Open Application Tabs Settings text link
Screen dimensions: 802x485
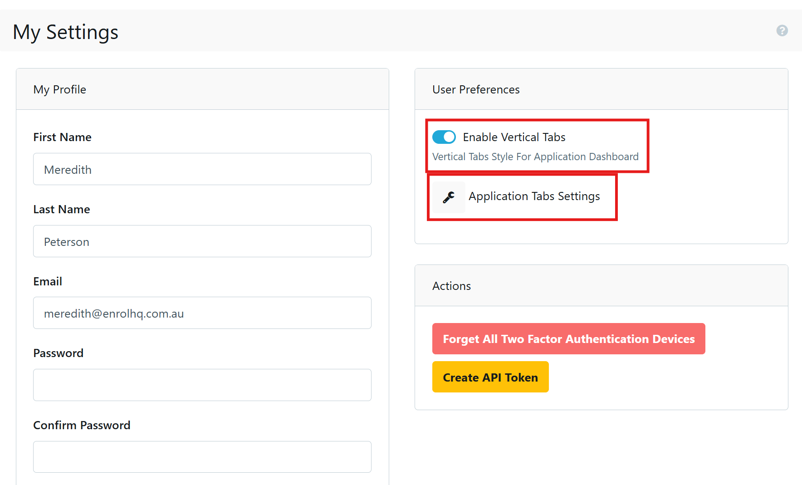tap(534, 196)
